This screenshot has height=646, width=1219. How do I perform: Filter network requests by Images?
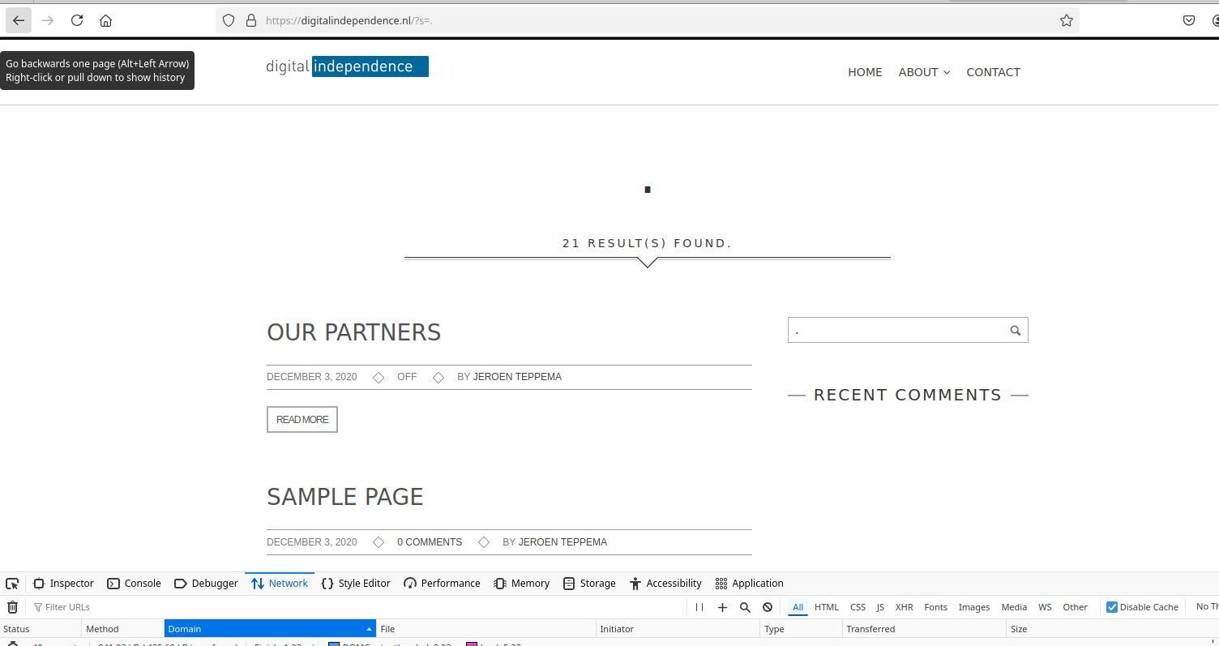coord(973,607)
